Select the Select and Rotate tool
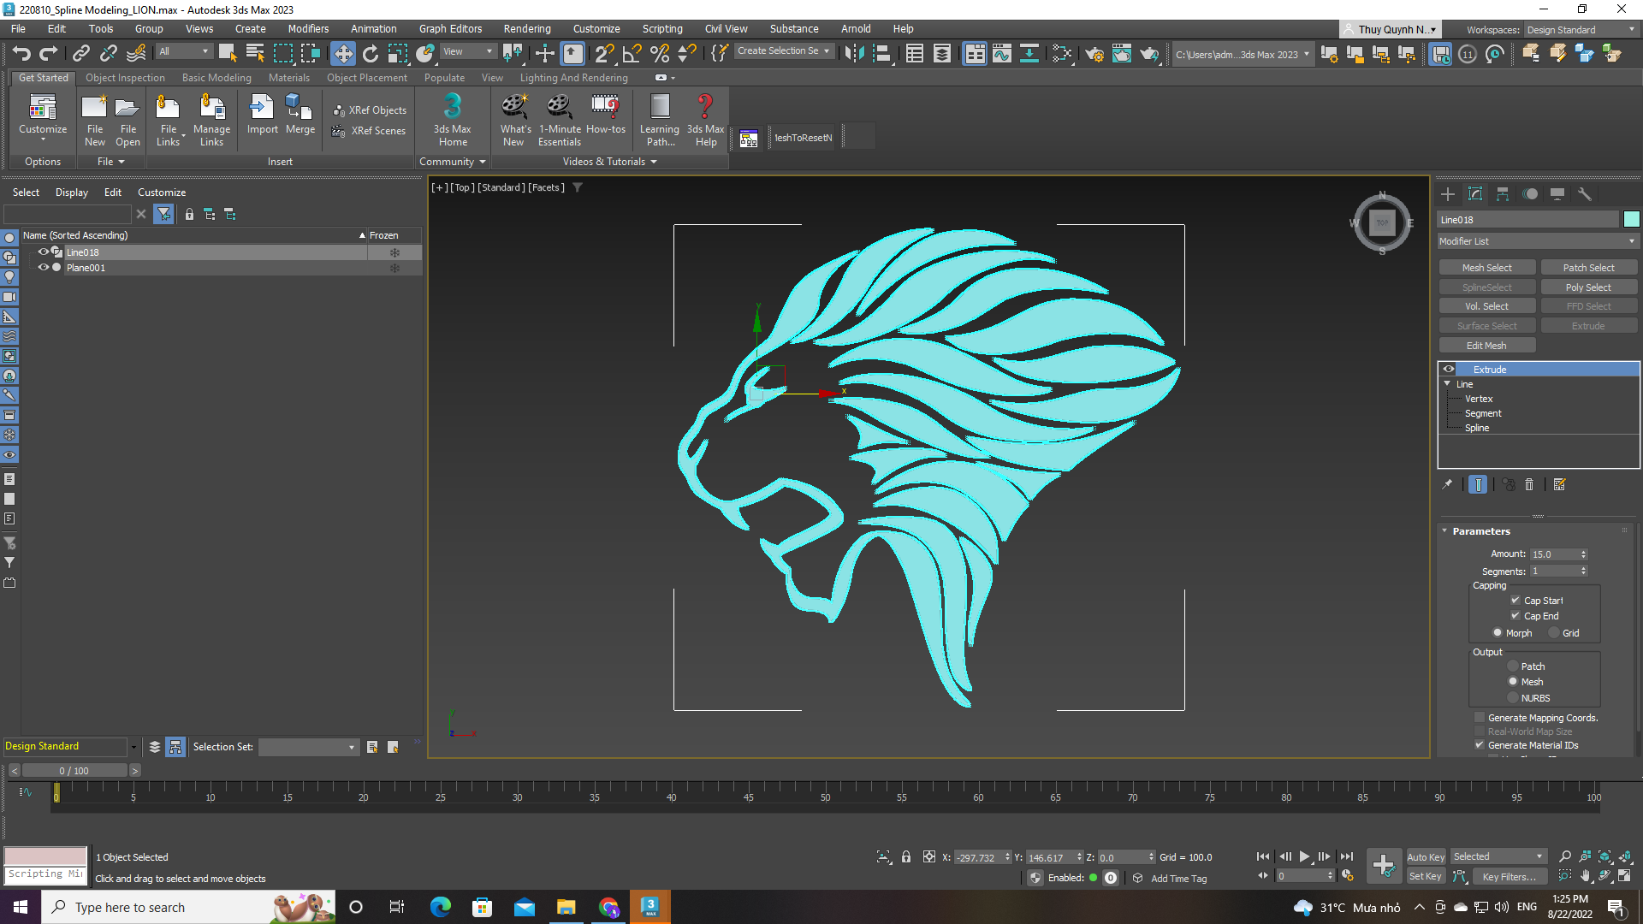The image size is (1643, 924). 371,53
